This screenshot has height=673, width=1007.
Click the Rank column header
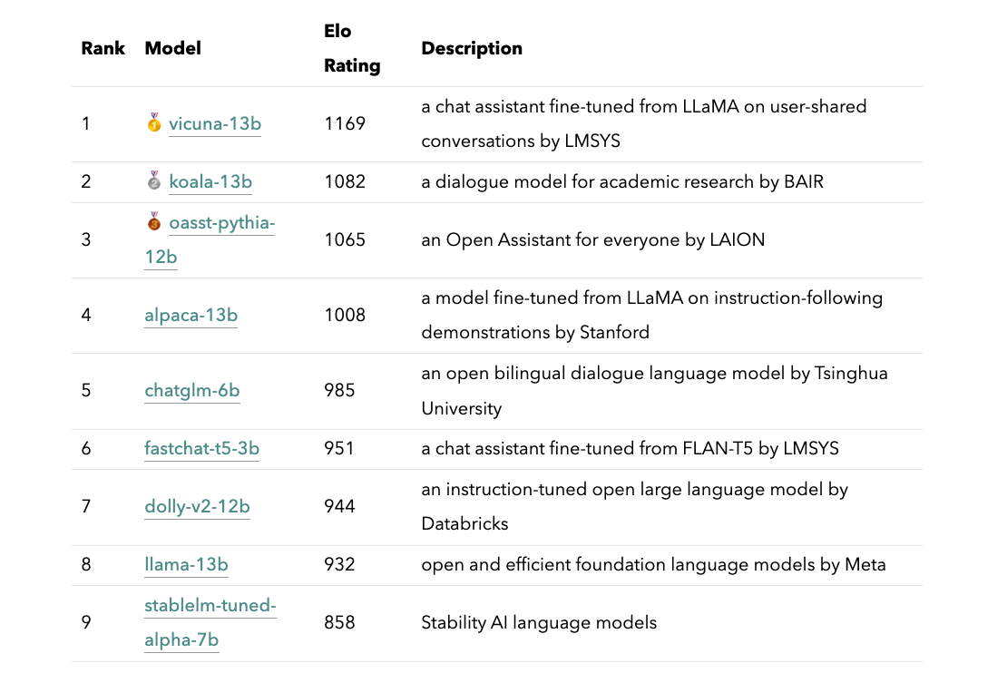(103, 48)
